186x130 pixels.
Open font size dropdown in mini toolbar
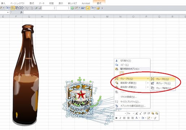pos(133,113)
